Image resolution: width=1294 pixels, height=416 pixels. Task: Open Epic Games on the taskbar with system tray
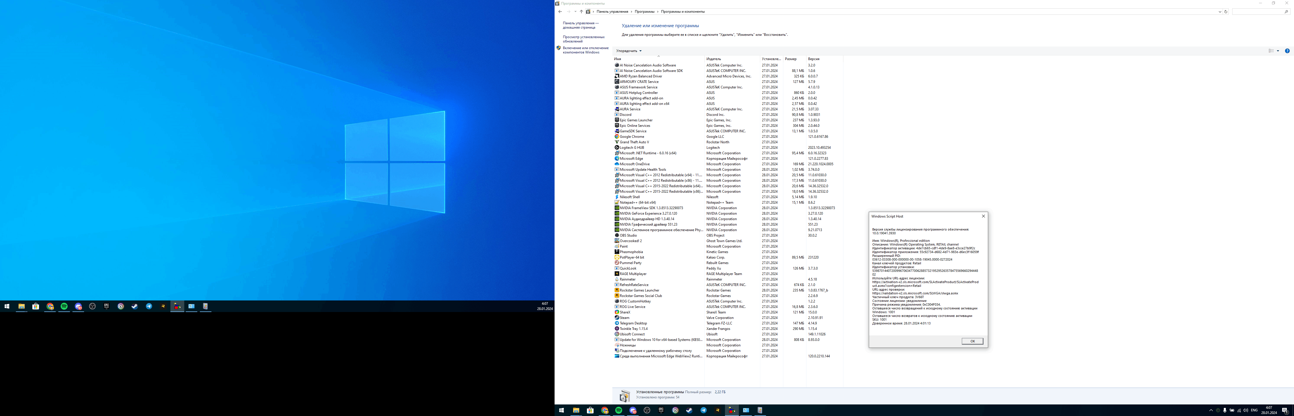tap(661, 411)
